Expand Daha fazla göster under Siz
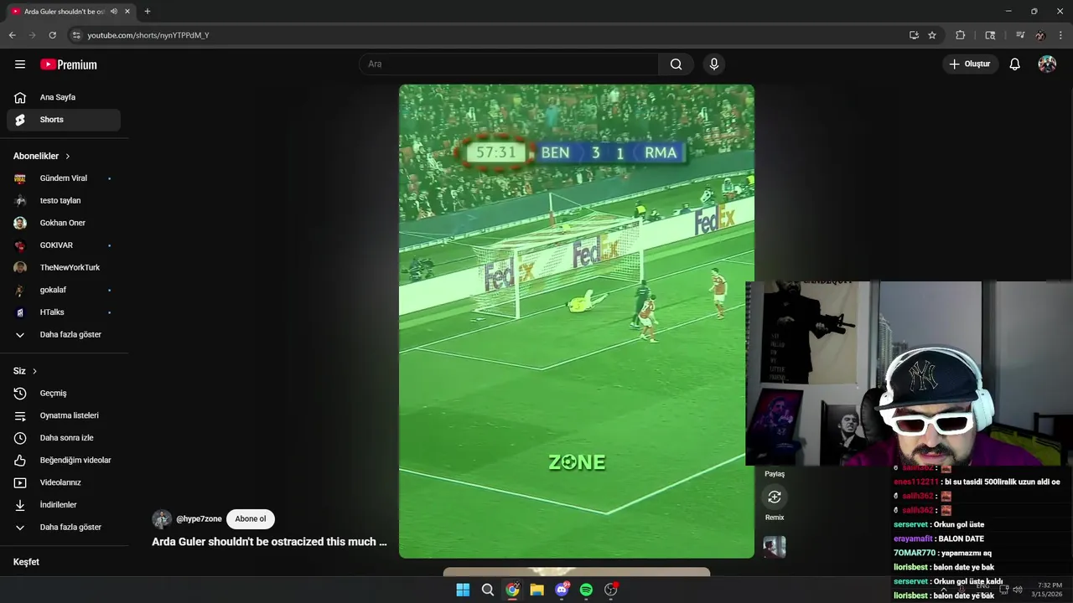Screen dimensions: 1073x603 pos(64,528)
